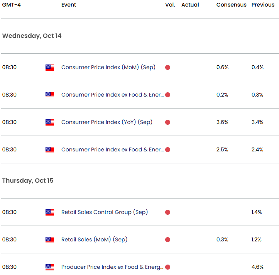Click the US flag beside Retail Sales (MoM)
Screen dimensions: 279x275
pos(50,240)
